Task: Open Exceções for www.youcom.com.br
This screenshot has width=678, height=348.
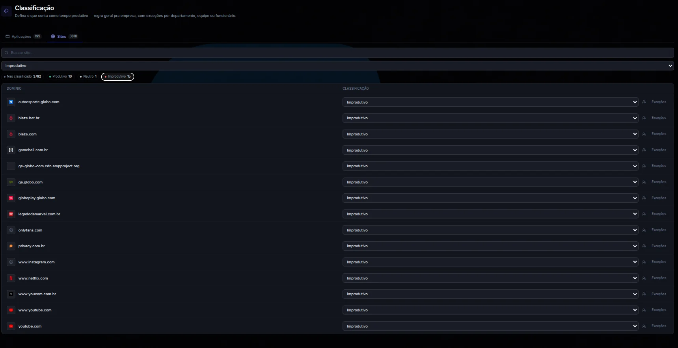Action: 659,294
